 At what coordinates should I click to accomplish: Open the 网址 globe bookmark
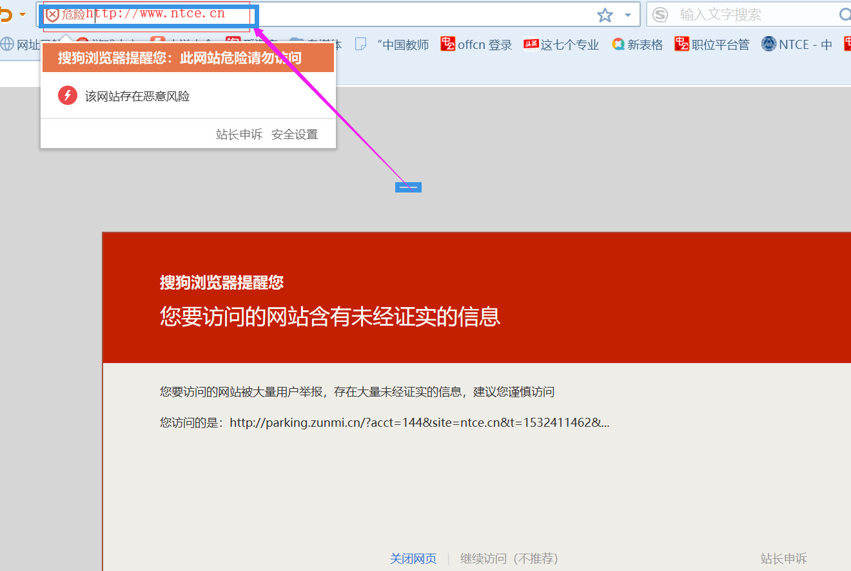(x=21, y=44)
